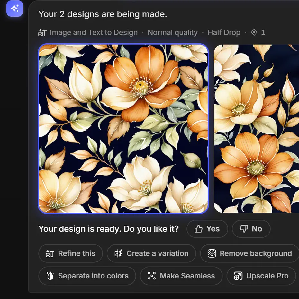Click 'Your design is ready' question text
Screen dimensions: 299x299
pos(108,229)
